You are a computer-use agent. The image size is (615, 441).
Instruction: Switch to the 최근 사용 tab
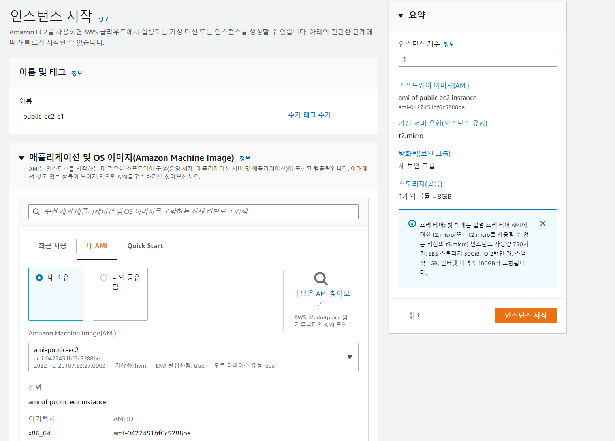click(x=52, y=246)
